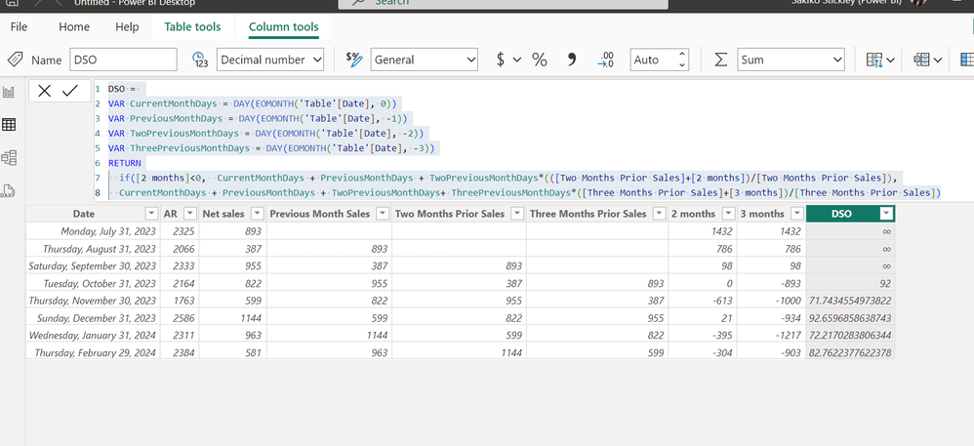Edit the column Name field showing DSO
974x446 pixels.
pyautogui.click(x=123, y=60)
